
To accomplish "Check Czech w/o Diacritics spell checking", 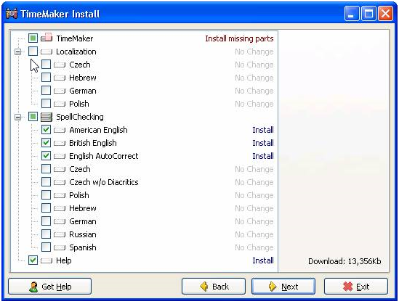I will click(46, 182).
